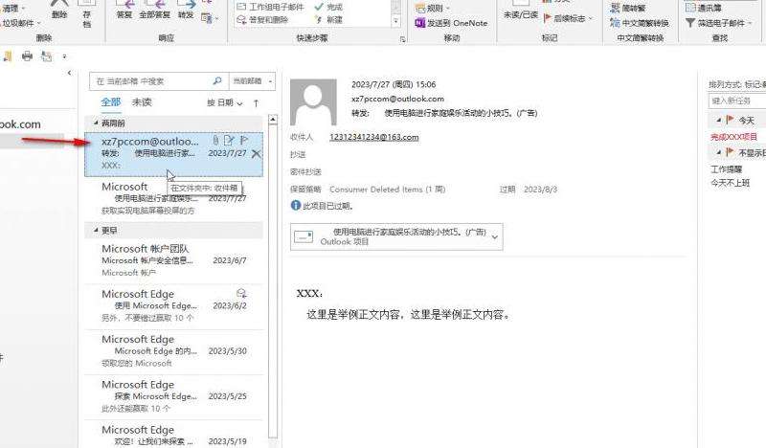Collapse the 两周前 group
Image resolution: width=766 pixels, height=448 pixels.
(96, 123)
